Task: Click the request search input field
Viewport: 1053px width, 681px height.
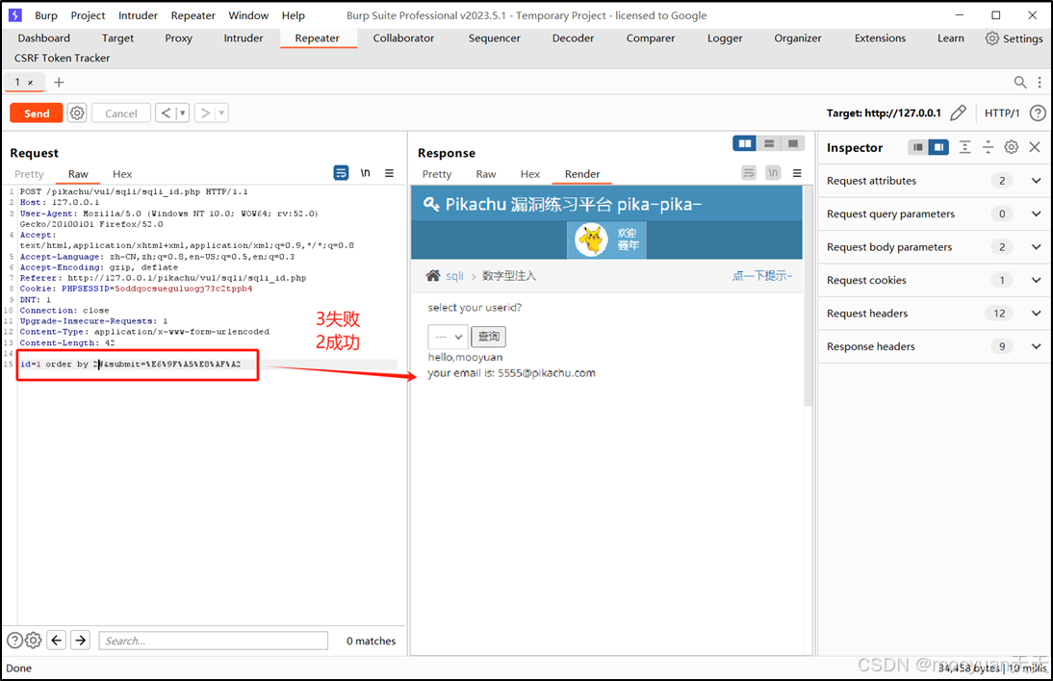Action: (213, 641)
